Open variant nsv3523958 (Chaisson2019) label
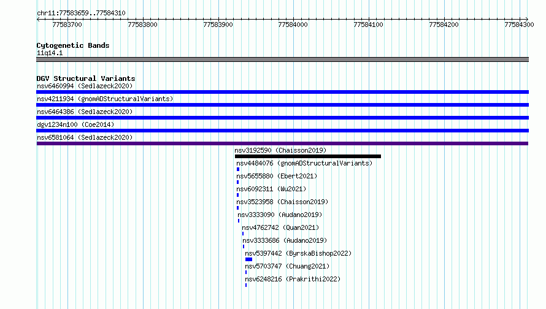Image resolution: width=546 pixels, height=309 pixels. [282, 202]
